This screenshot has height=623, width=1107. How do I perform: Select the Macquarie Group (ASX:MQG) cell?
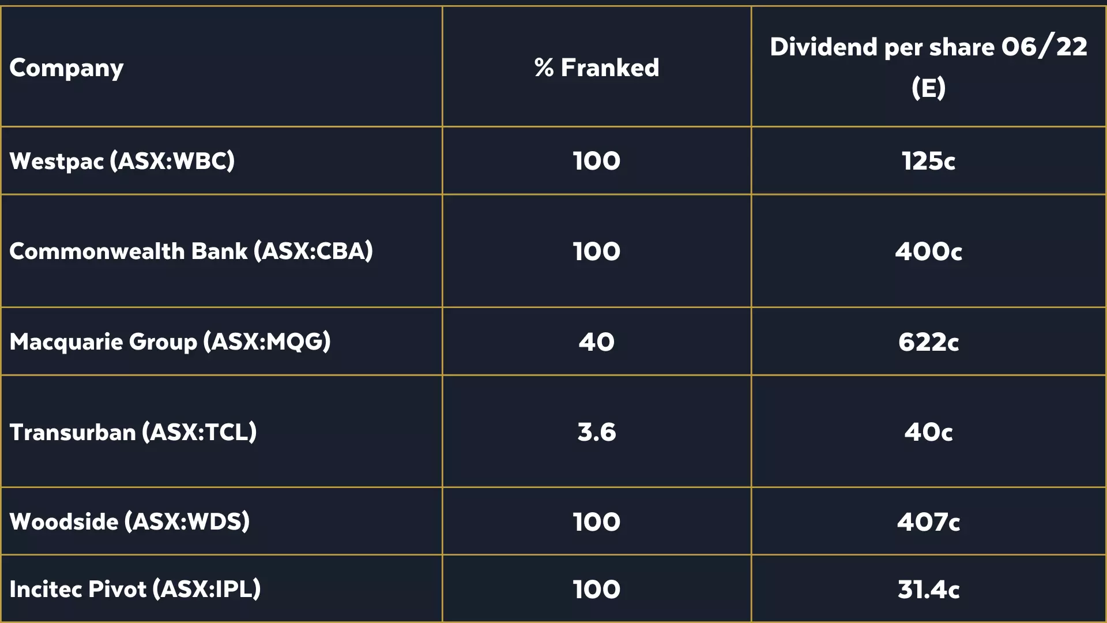click(x=170, y=341)
